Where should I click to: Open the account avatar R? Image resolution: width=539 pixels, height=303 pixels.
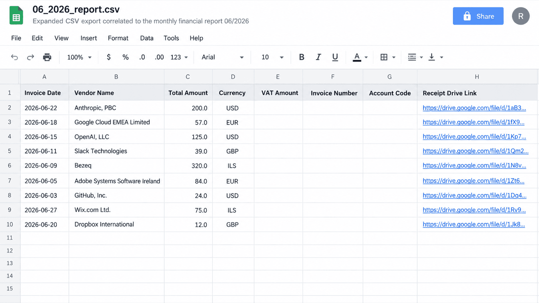point(521,16)
